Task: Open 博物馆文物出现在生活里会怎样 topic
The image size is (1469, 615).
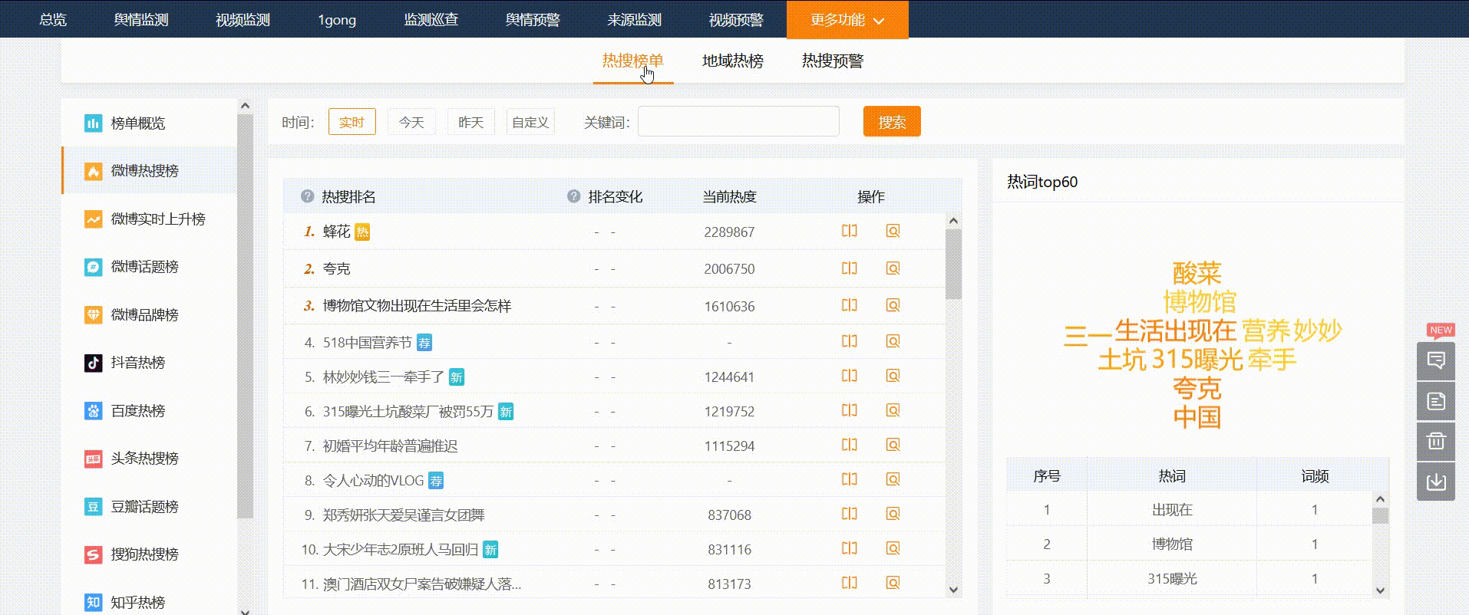Action: (x=417, y=306)
